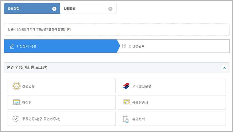Switch to the 민원신청 tab

coord(29,9)
